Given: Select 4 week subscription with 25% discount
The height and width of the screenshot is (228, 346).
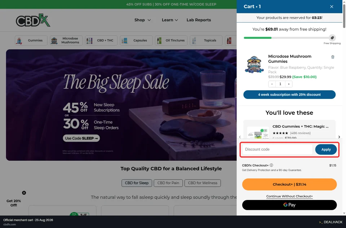Looking at the screenshot, I should [289, 95].
